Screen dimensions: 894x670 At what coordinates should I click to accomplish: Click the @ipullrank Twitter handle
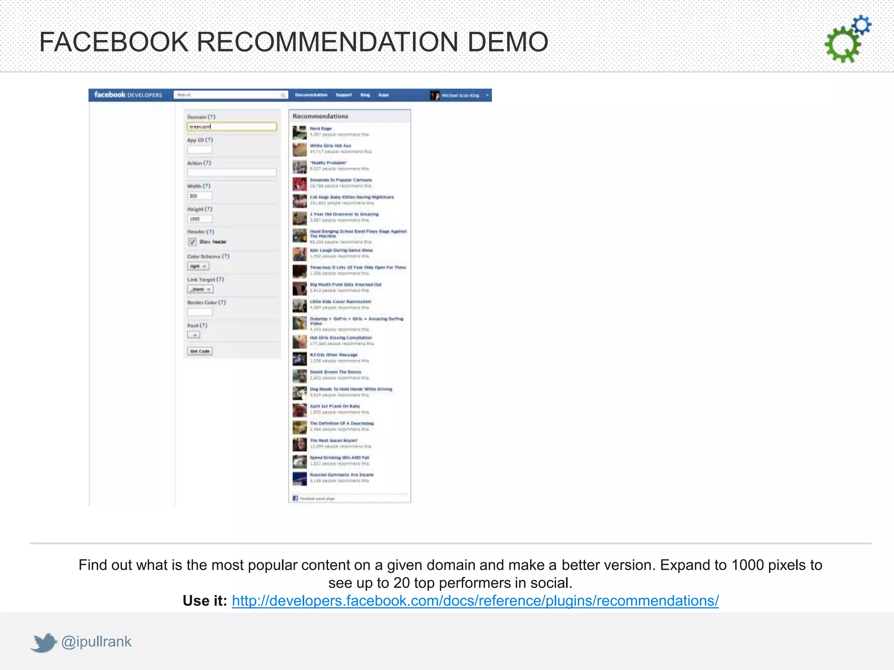point(96,642)
